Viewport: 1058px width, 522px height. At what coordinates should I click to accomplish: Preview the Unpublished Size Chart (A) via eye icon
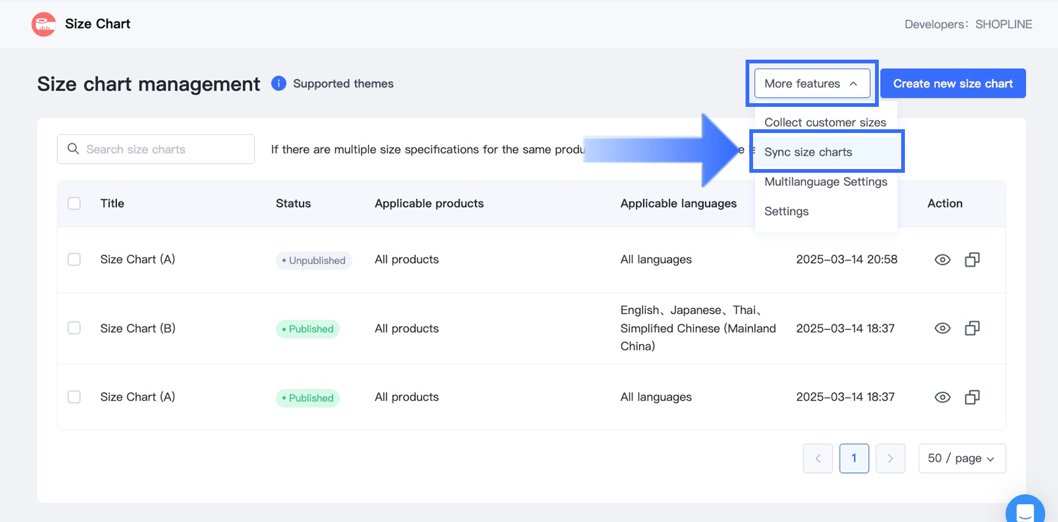pos(942,260)
